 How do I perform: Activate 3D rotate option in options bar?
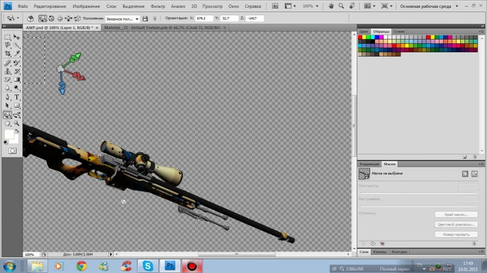[x=43, y=19]
